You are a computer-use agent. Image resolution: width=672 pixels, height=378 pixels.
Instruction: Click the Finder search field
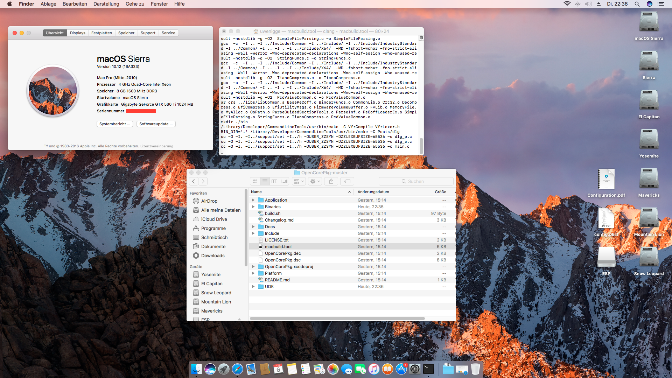pos(416,181)
